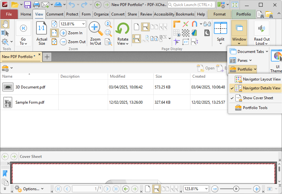Click the Print icon in title bar

click(36, 5)
